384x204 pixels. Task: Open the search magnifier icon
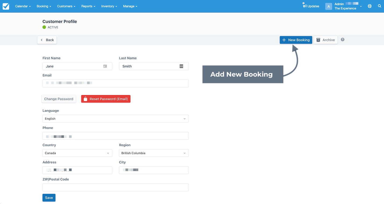click(x=379, y=6)
